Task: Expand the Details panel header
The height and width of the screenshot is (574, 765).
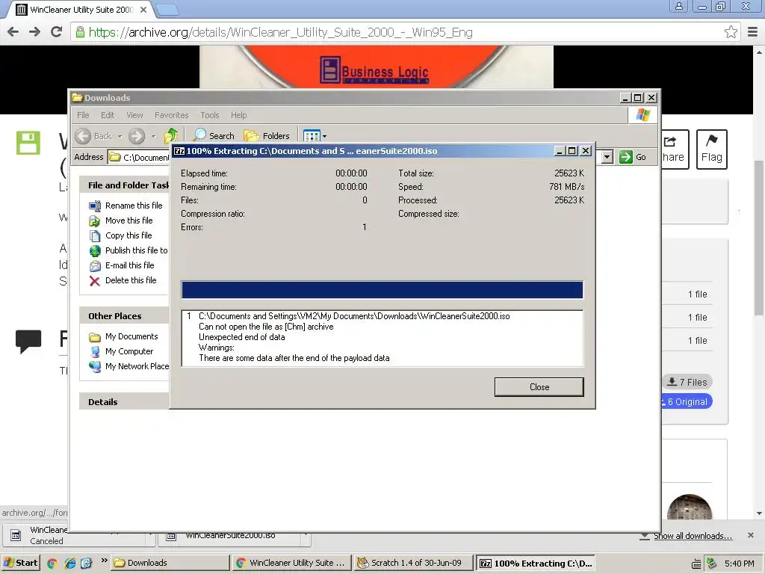Action: point(125,401)
